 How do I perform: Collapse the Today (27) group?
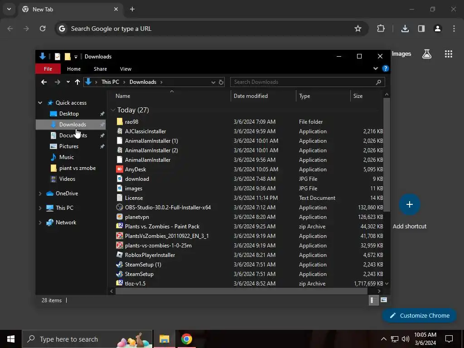tap(113, 110)
